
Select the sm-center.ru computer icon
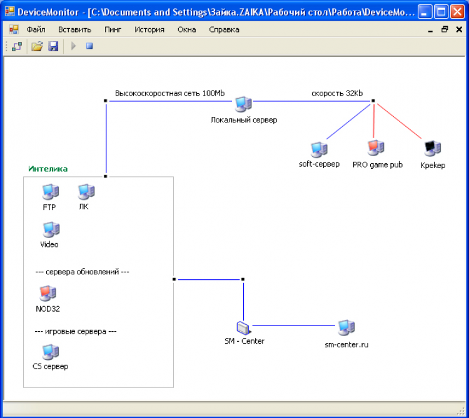[346, 327]
